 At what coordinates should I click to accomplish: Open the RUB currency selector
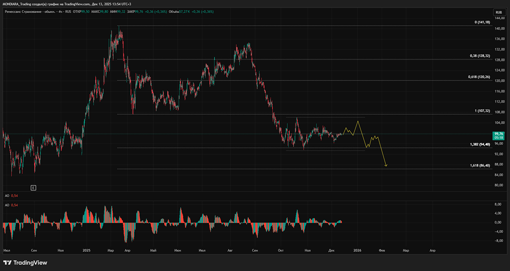point(497,12)
